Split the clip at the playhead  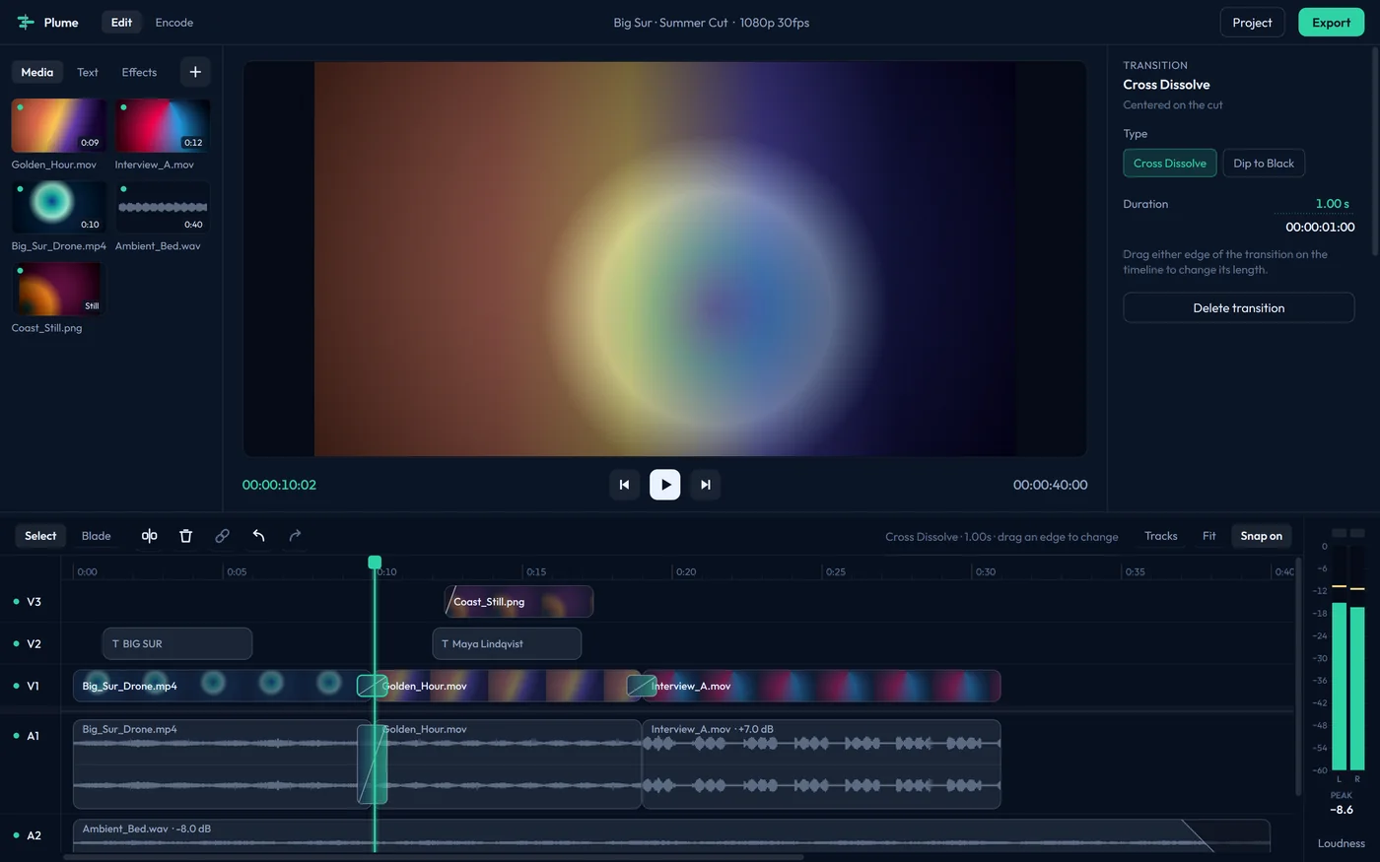(x=149, y=536)
